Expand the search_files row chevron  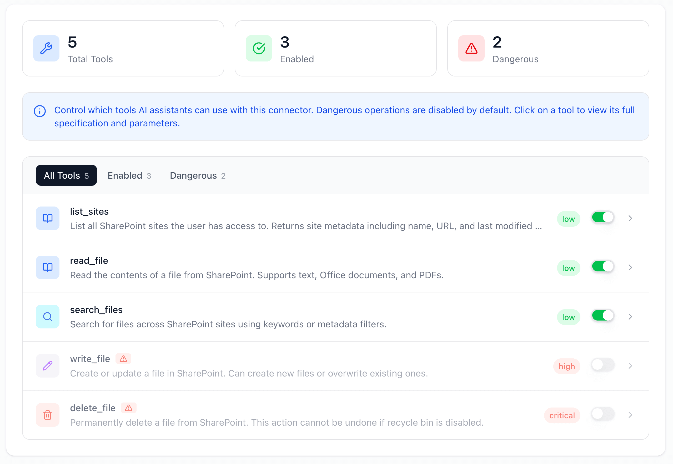630,317
